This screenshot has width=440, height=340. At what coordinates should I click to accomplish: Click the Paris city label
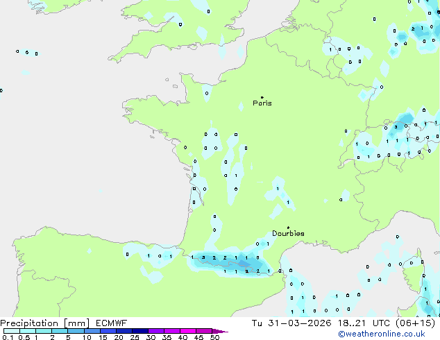(x=262, y=103)
